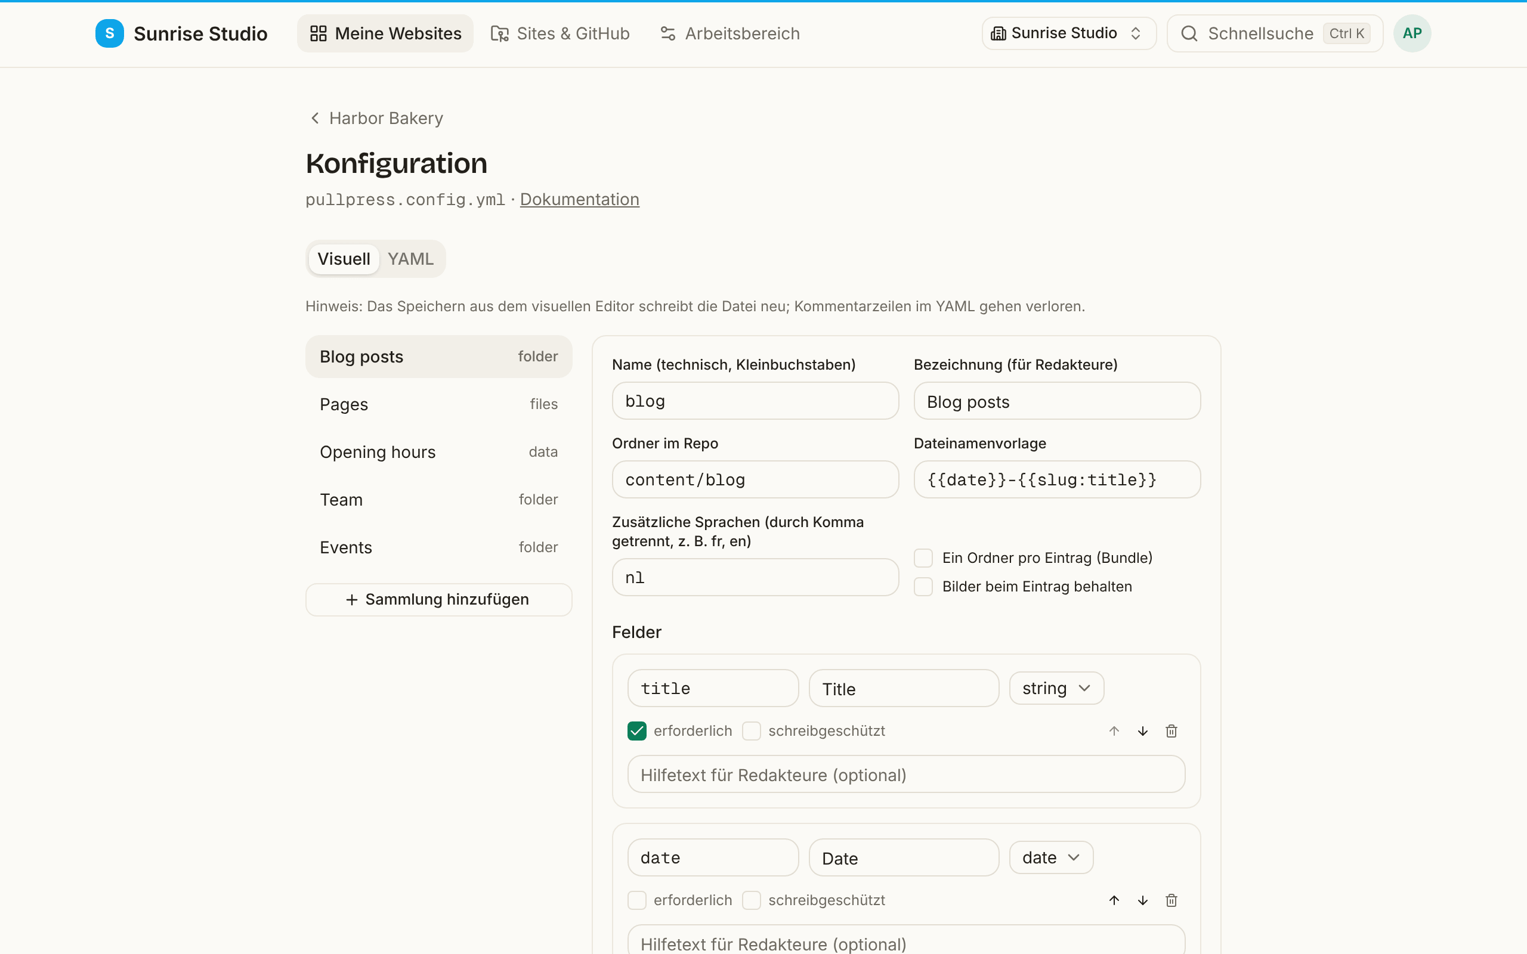
Task: Open the AP user avatar menu
Action: (x=1412, y=33)
